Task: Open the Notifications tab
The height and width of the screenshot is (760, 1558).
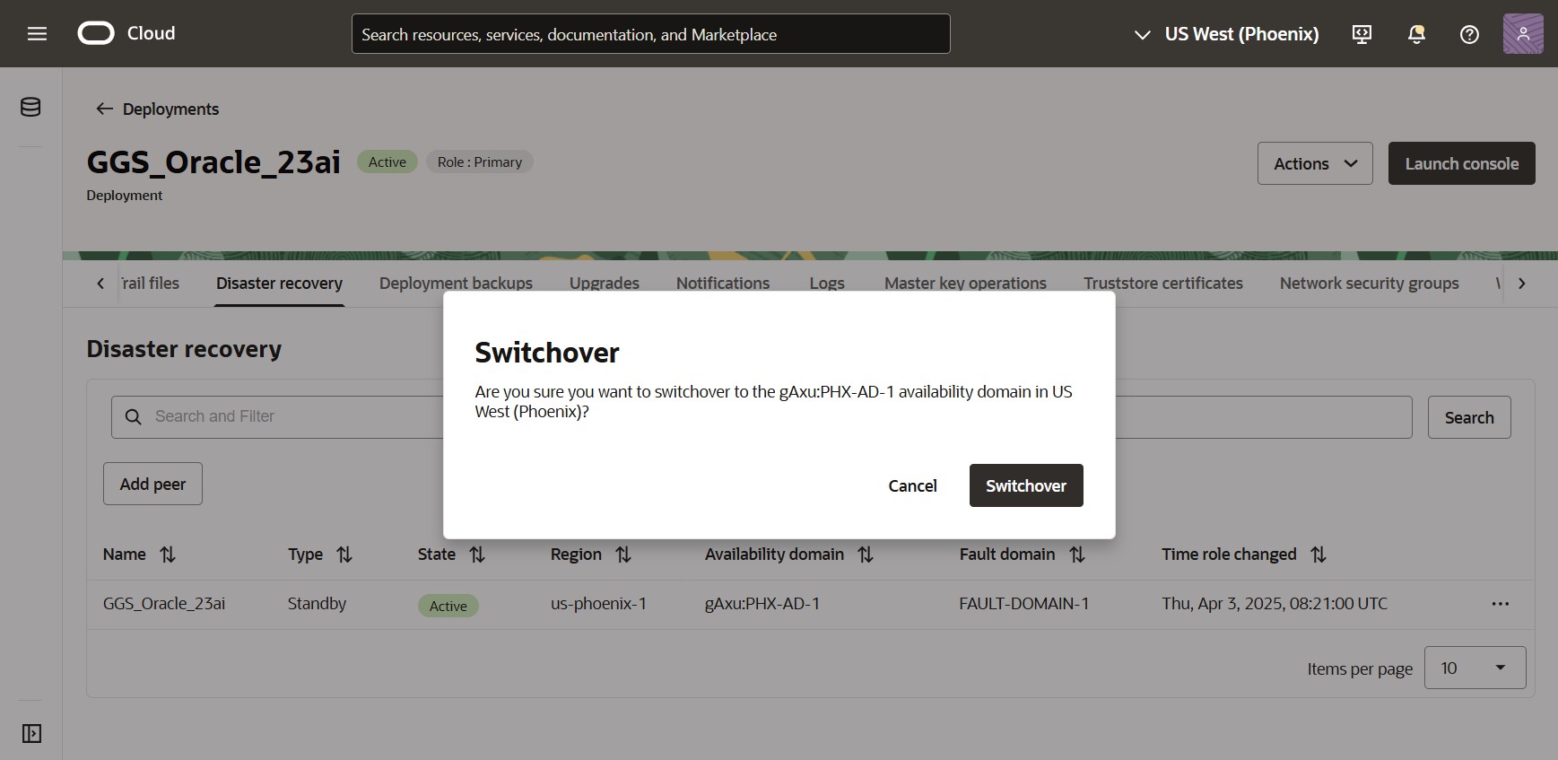Action: pyautogui.click(x=723, y=283)
